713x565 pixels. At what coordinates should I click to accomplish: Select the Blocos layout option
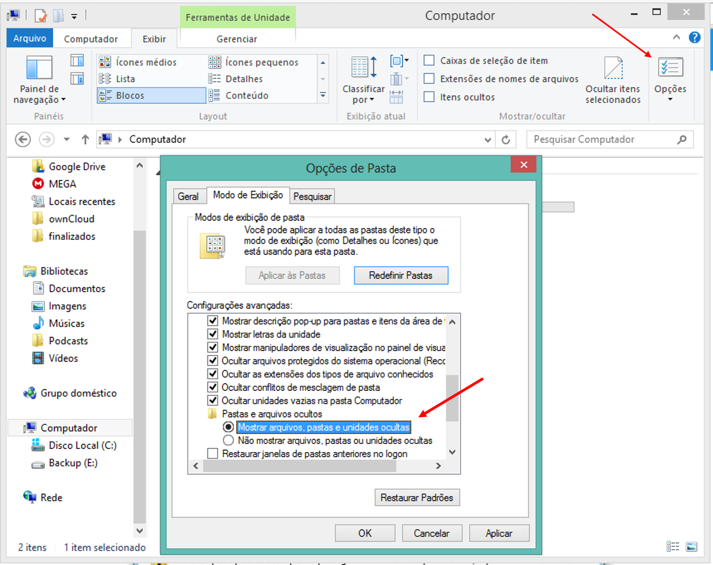(151, 95)
